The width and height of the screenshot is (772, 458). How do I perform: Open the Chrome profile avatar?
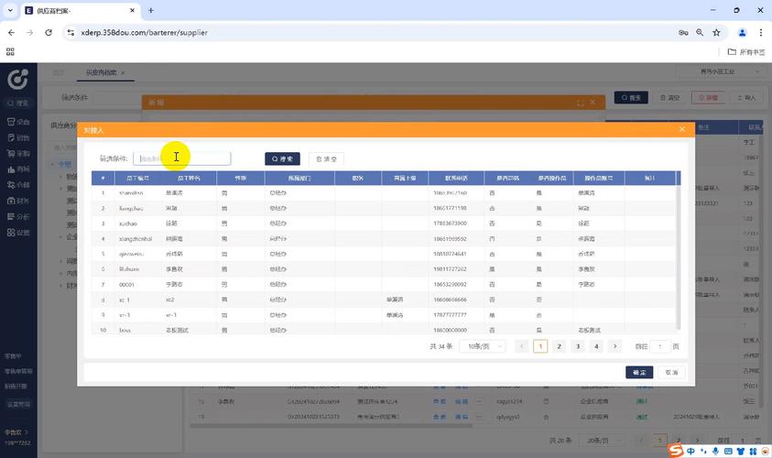click(x=742, y=32)
